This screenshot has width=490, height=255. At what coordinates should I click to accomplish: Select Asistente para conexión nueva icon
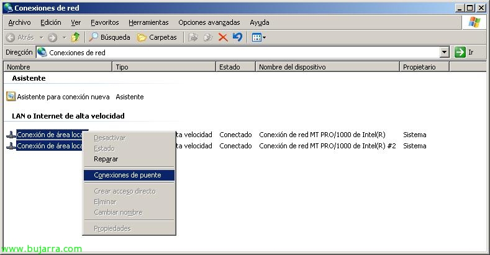pyautogui.click(x=11, y=96)
